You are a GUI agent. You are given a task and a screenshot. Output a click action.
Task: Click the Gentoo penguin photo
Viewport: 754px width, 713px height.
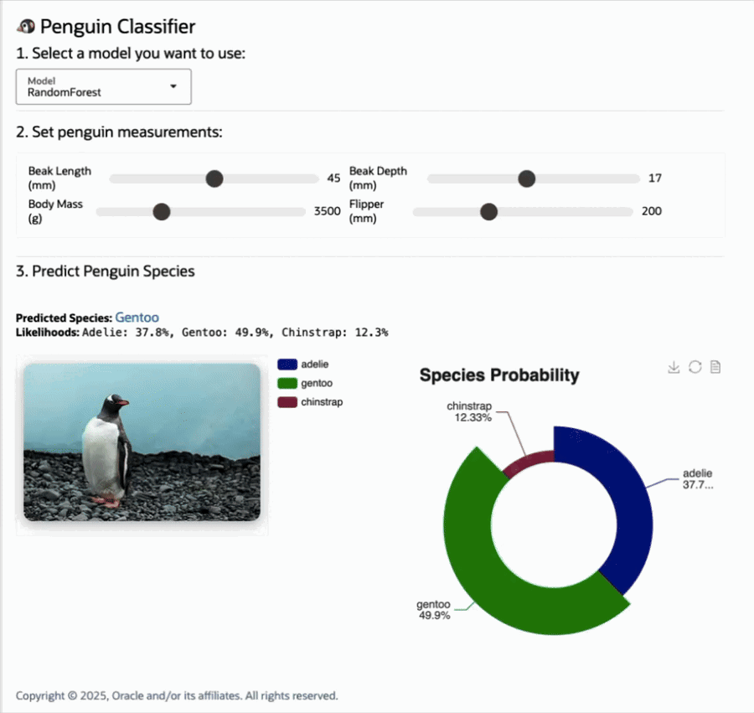click(142, 442)
